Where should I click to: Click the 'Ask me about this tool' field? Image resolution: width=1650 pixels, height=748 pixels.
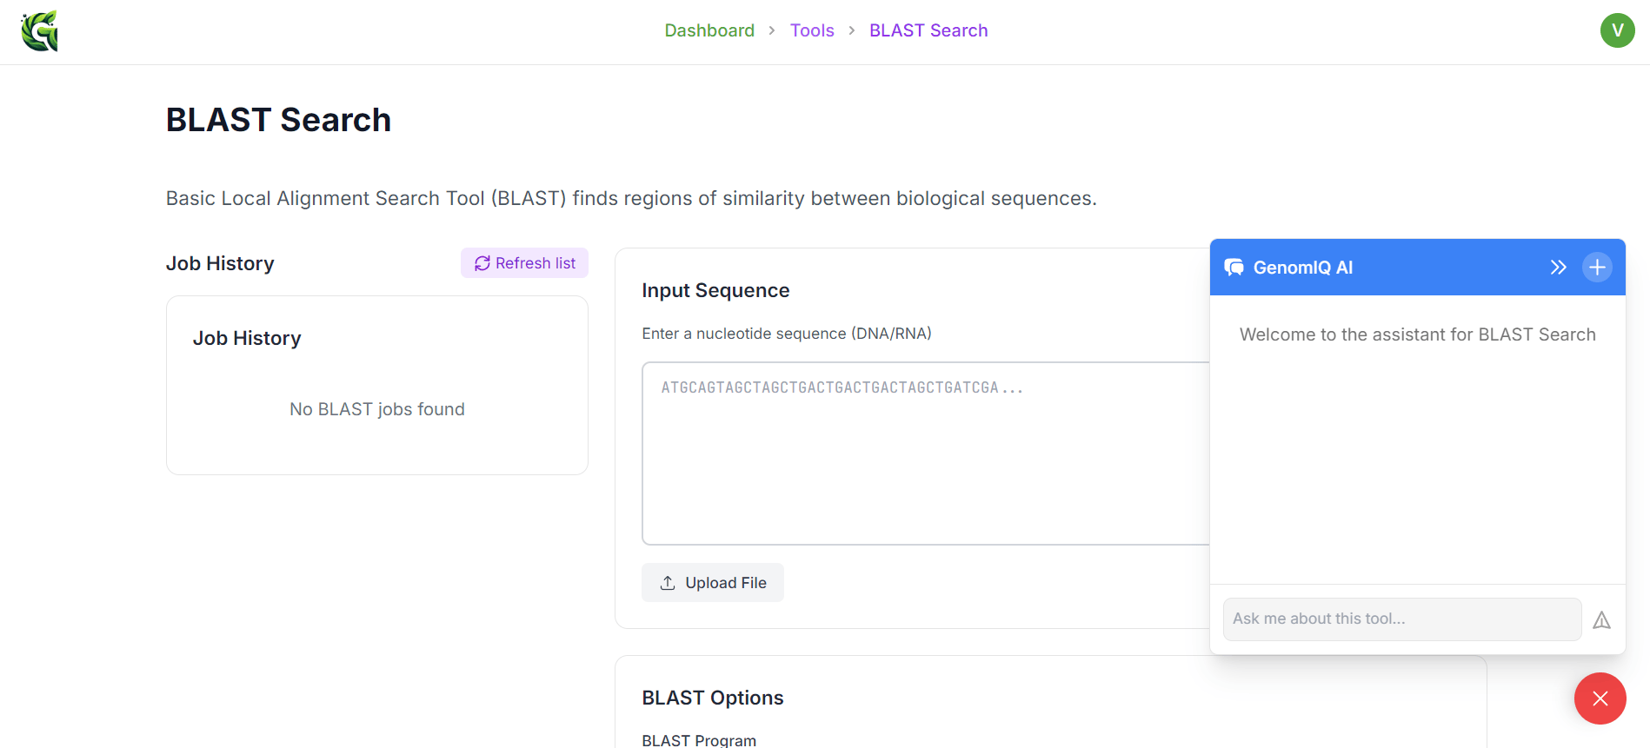pyautogui.click(x=1401, y=619)
